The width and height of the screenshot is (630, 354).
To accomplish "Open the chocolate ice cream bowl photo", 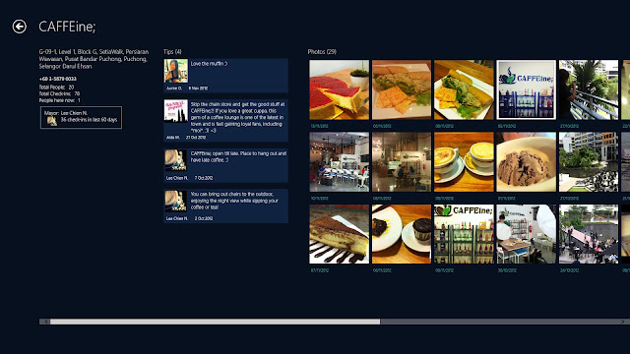I will tap(527, 162).
